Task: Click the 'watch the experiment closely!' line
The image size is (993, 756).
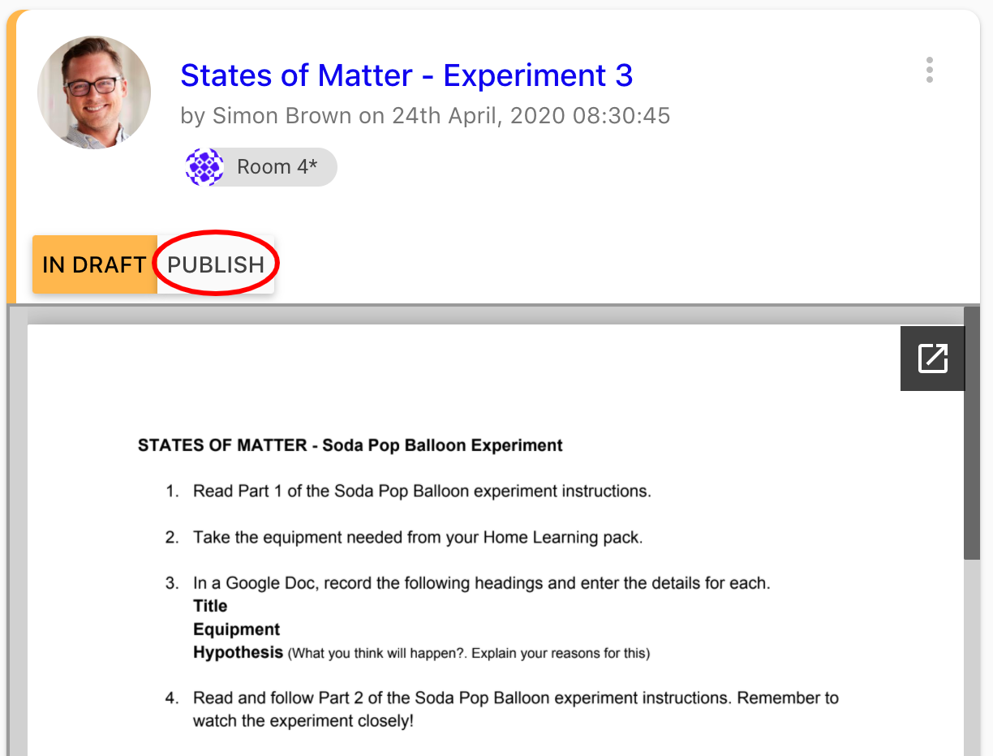Action: [303, 720]
